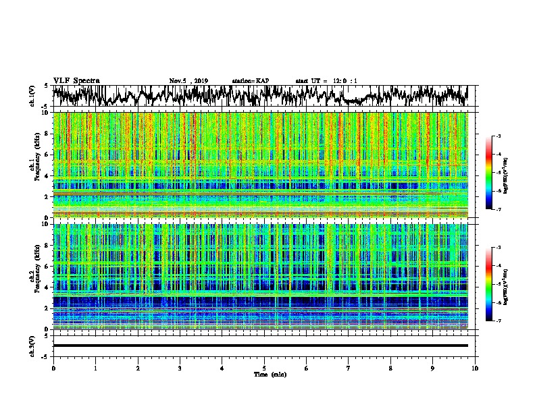Click the ch.3(V) axis label
This screenshot has width=535, height=413.
tap(32, 346)
